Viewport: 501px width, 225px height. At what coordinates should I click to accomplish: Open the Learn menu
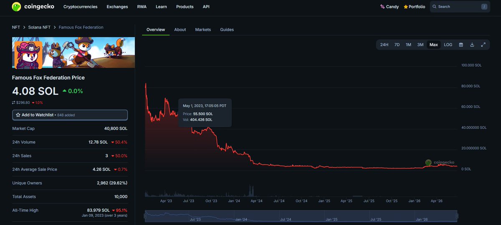click(x=161, y=7)
